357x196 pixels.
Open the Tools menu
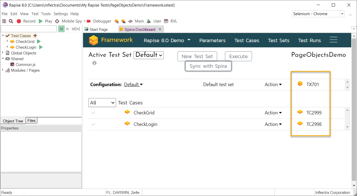46,14
